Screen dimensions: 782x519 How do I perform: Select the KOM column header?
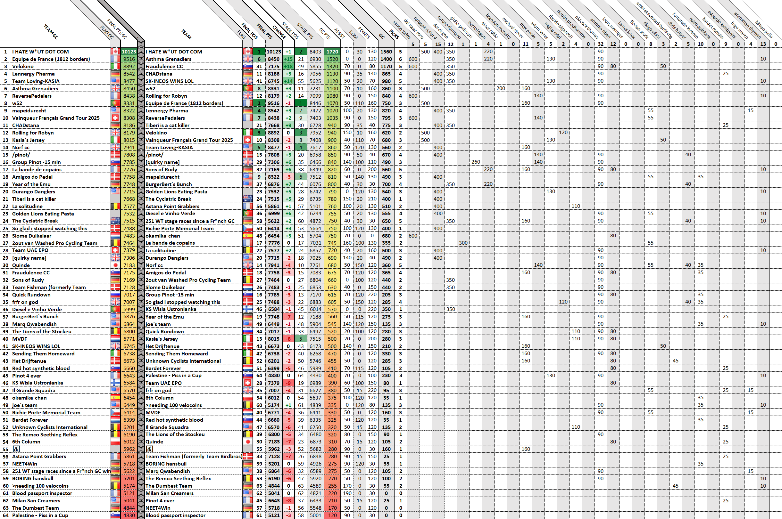coord(354,35)
